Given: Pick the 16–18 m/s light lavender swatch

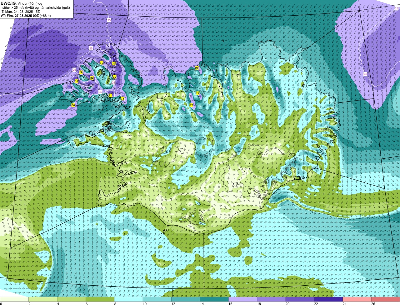Looking at the screenshot, I should coord(243,299).
